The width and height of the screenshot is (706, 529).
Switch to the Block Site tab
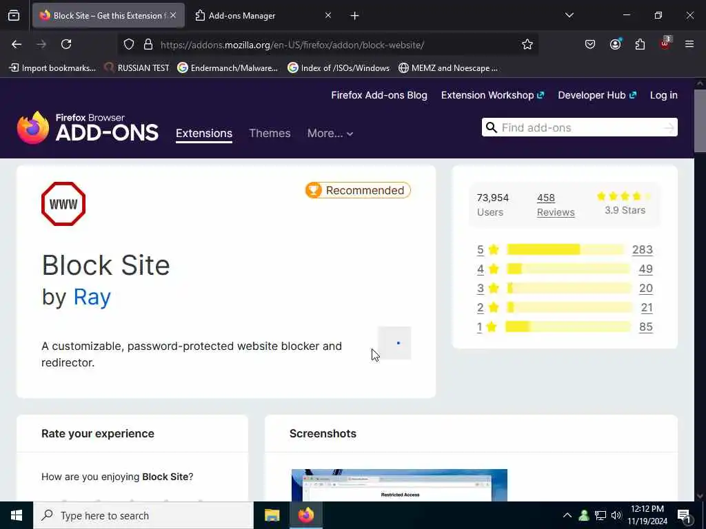click(108, 16)
